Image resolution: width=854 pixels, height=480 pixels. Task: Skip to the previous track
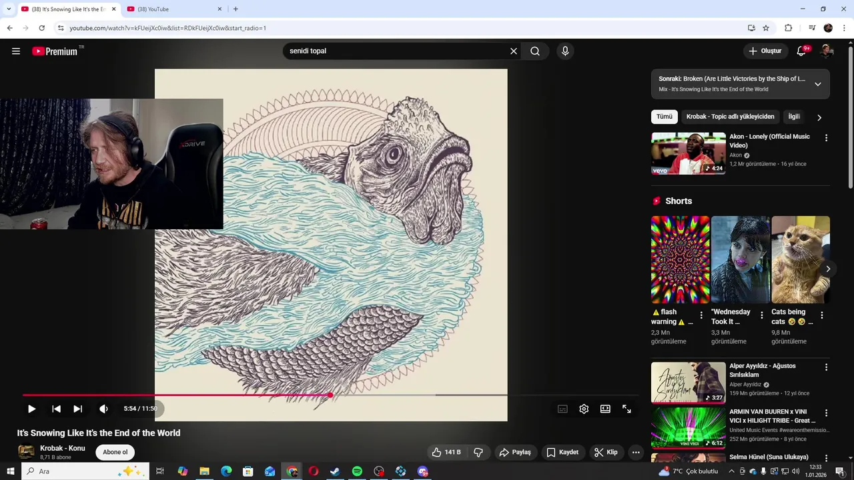coord(56,409)
